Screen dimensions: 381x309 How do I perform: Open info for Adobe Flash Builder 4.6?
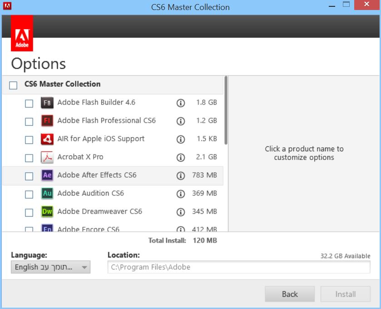pyautogui.click(x=181, y=103)
